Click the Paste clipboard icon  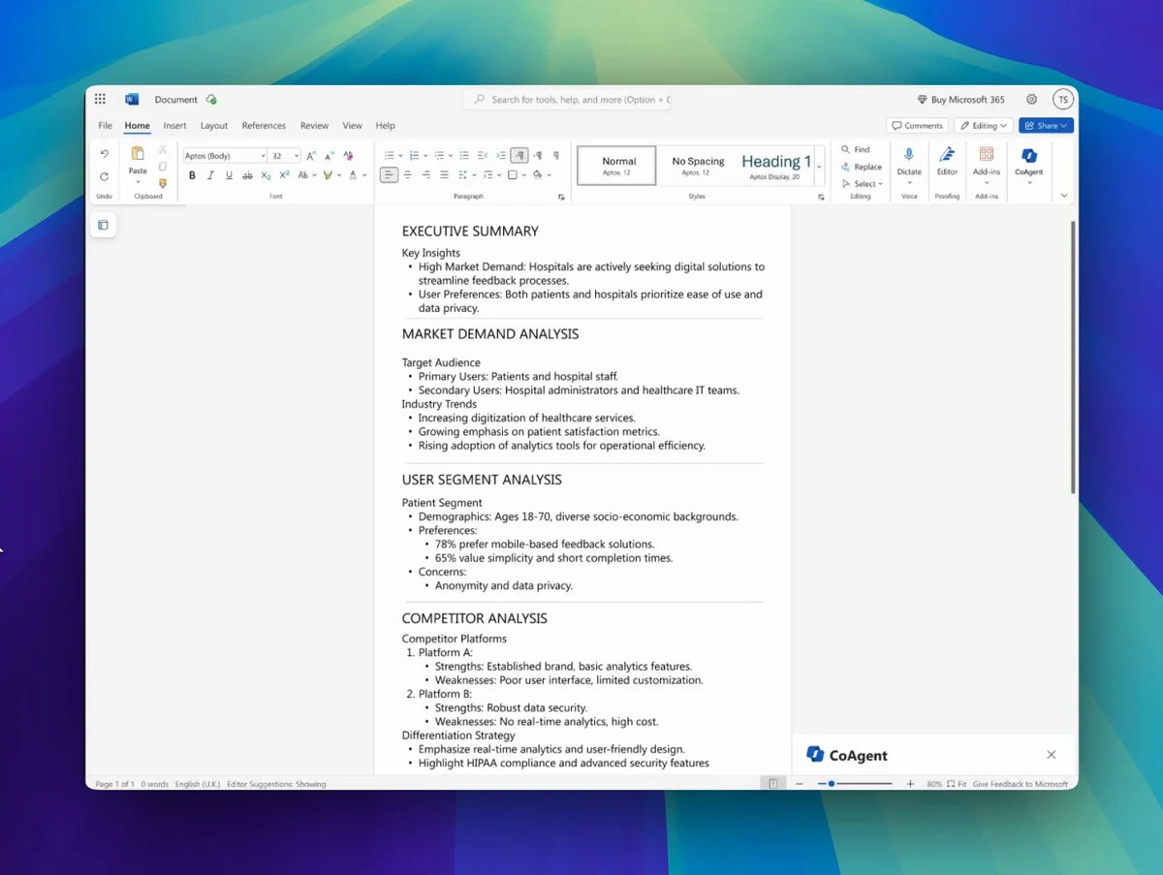(x=138, y=154)
